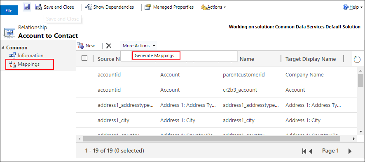This screenshot has height=162, width=365.
Task: Click first accountid source cell
Action: tap(109, 74)
